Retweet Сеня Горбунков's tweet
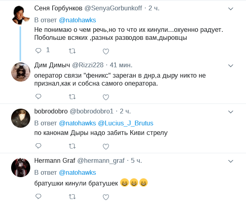Viewport: 246px width, 203px height. pos(72,51)
